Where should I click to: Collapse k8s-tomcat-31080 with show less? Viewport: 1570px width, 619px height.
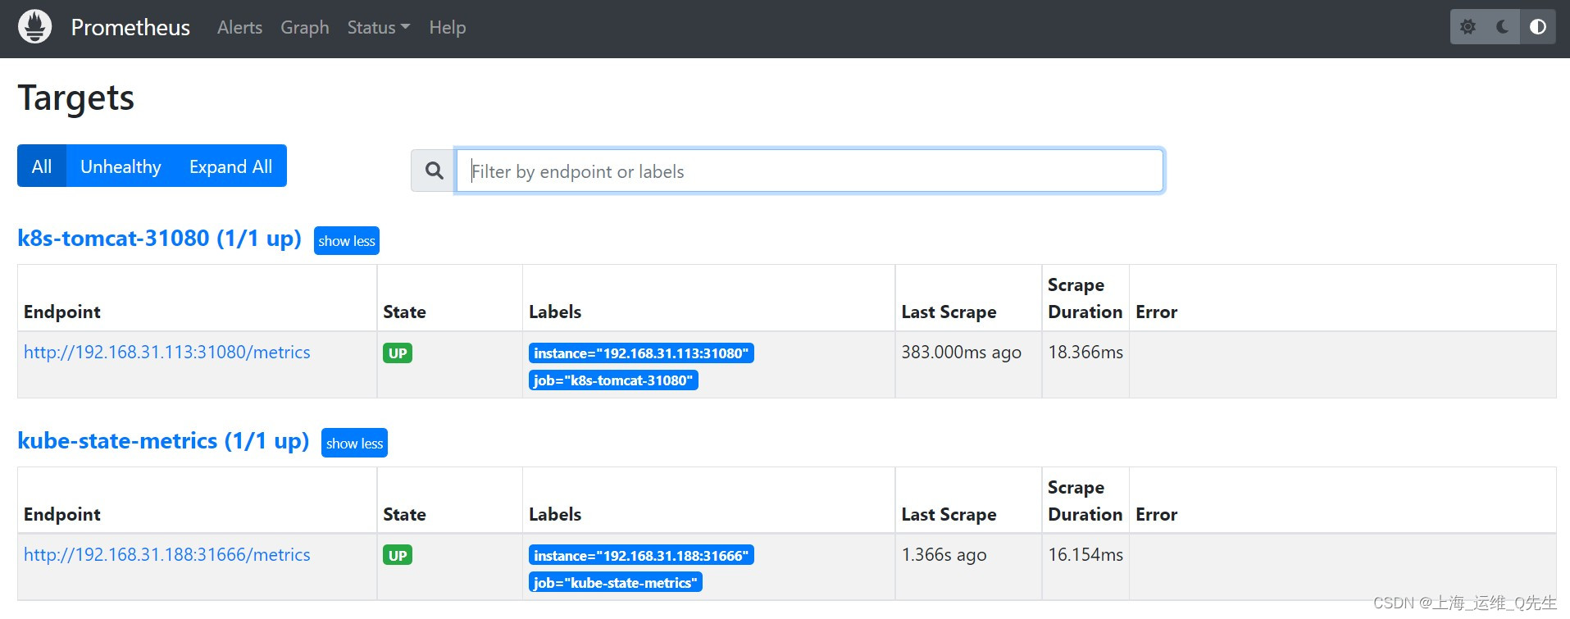[x=347, y=241]
